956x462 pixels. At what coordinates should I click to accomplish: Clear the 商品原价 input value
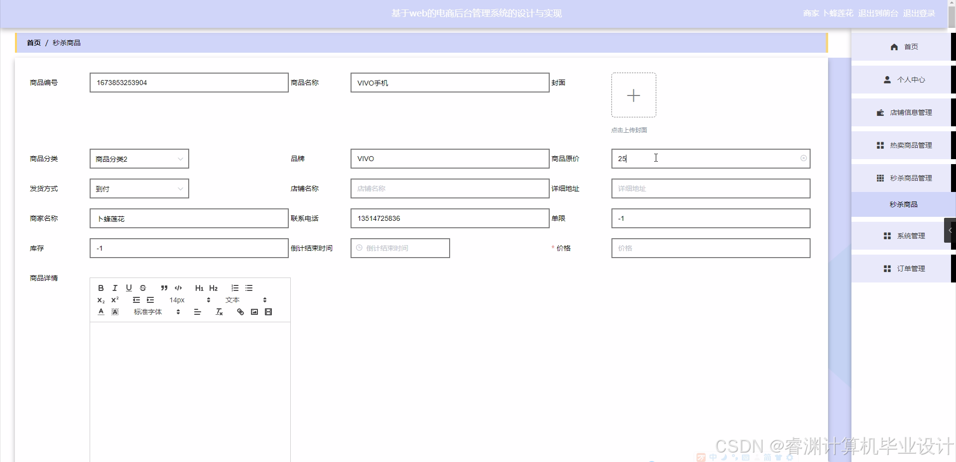tap(803, 158)
